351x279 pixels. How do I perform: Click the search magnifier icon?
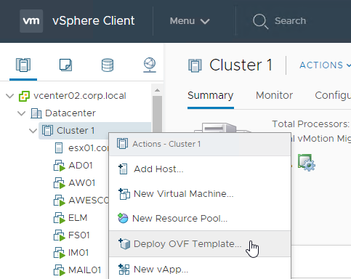[260, 21]
